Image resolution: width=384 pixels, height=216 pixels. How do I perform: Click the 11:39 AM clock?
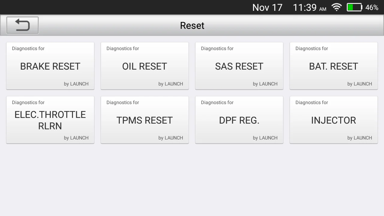[309, 7]
